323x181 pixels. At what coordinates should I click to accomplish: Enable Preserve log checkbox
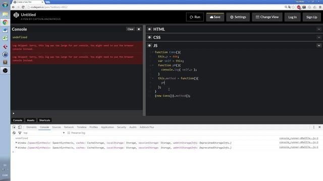pyautogui.click(x=69, y=133)
